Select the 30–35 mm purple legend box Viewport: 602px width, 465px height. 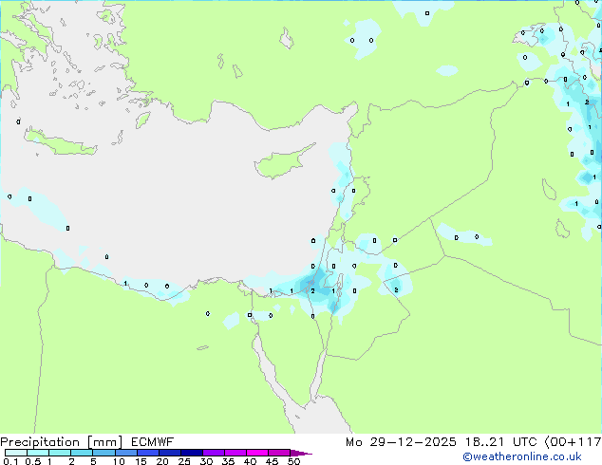(x=214, y=453)
